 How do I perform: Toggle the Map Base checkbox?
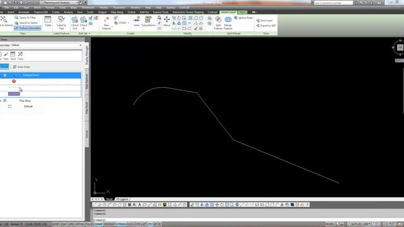(x=5, y=101)
